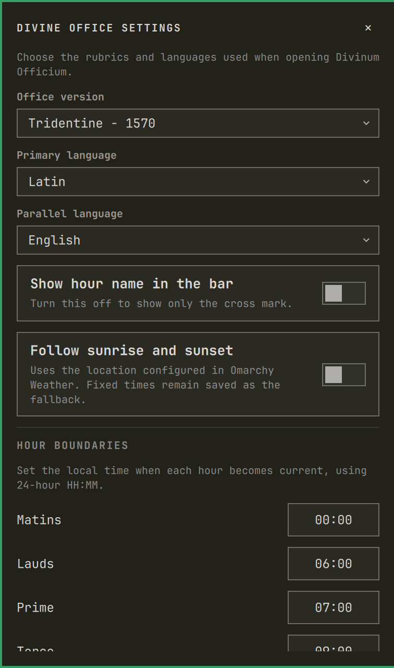394x668 pixels.
Task: Click the Parallel language label
Action: 70,214
